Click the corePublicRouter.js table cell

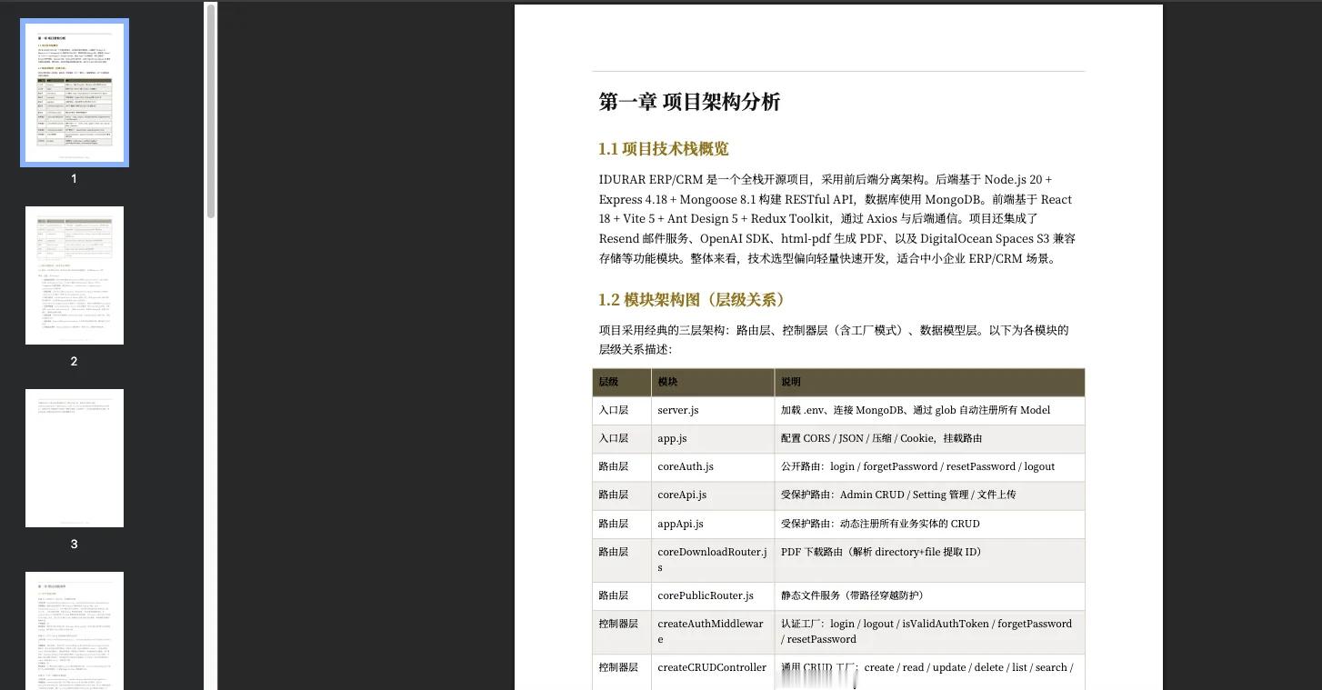(x=713, y=595)
